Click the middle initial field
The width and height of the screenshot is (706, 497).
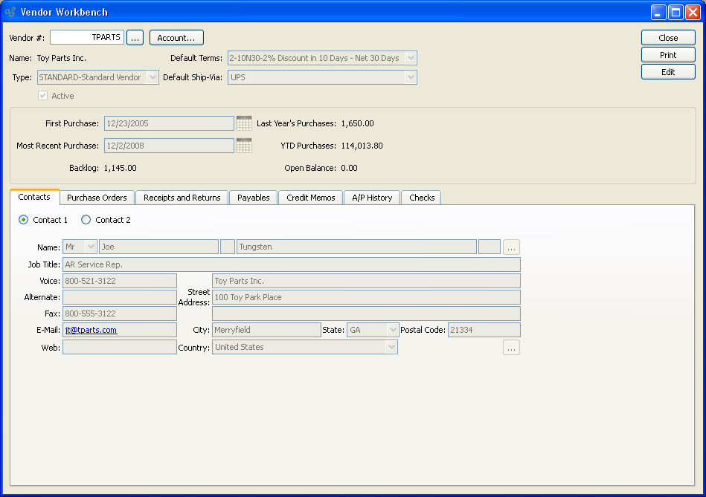(228, 247)
